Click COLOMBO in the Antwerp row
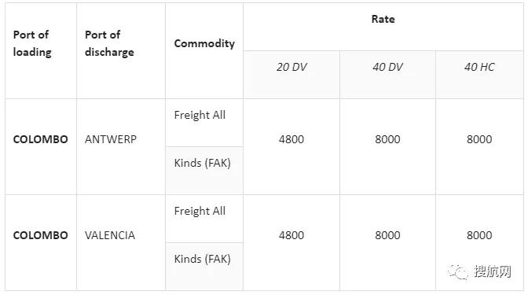 [40, 139]
